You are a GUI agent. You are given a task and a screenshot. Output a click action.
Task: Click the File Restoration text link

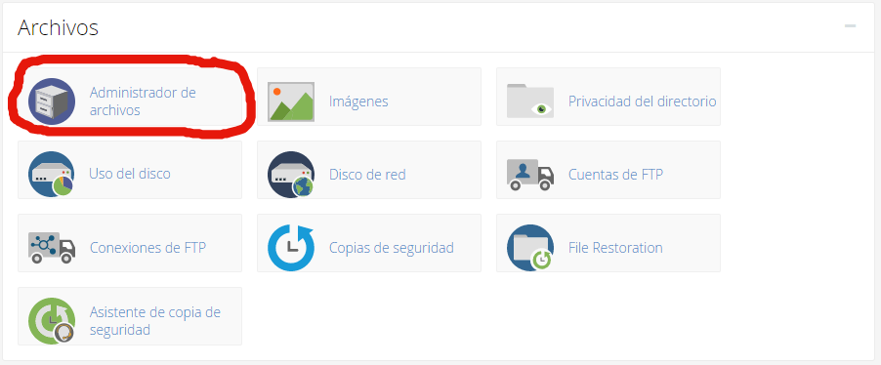615,248
